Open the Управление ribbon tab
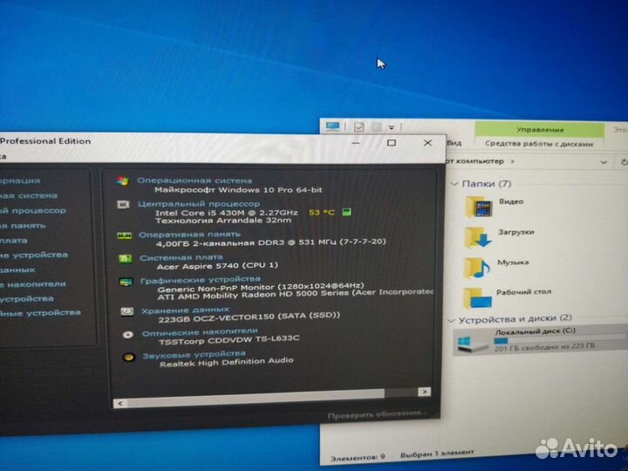 pyautogui.click(x=540, y=130)
